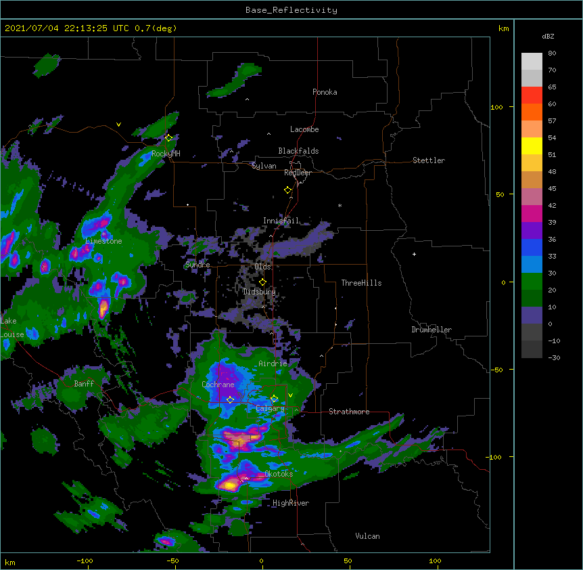
Task: Click the RedDeer city label
Action: click(x=298, y=173)
